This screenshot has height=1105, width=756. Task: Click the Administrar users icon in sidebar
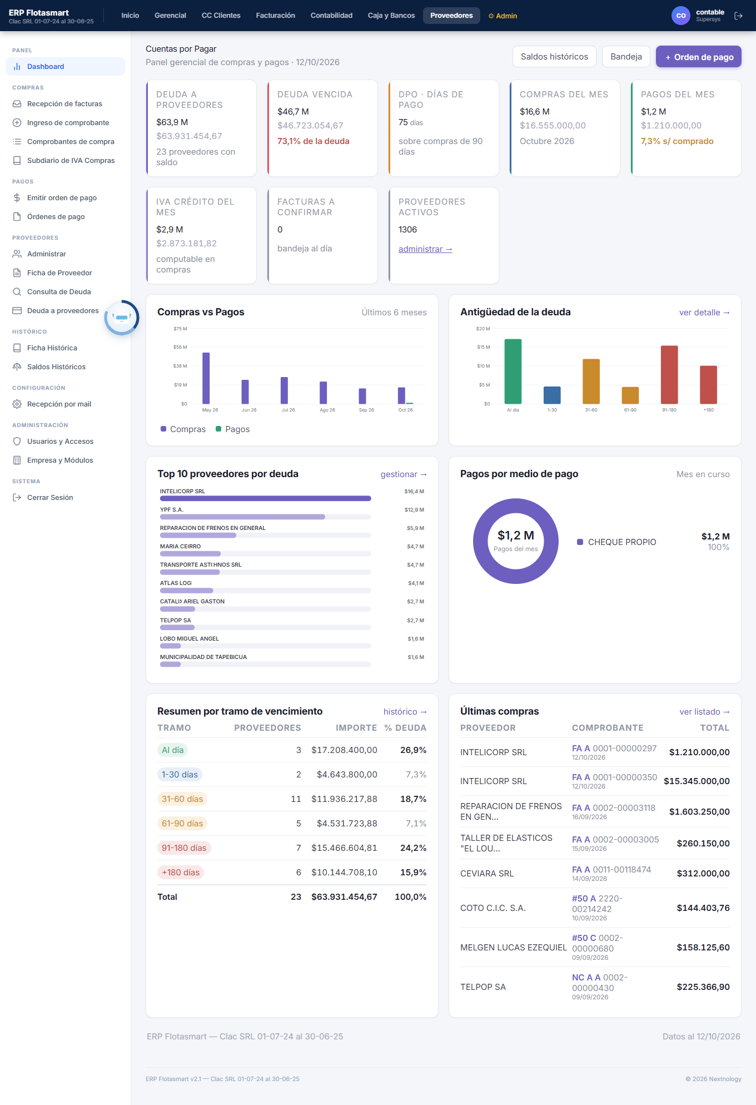pos(17,254)
